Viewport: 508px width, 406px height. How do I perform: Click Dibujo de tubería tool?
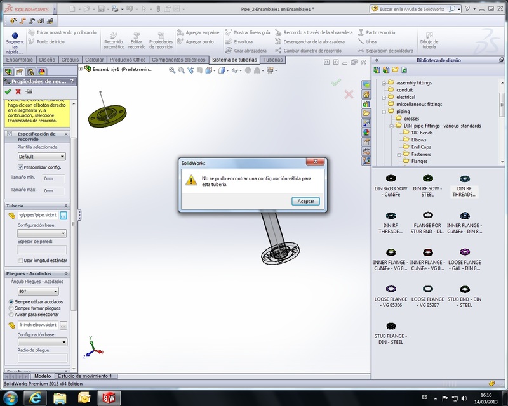(x=429, y=41)
